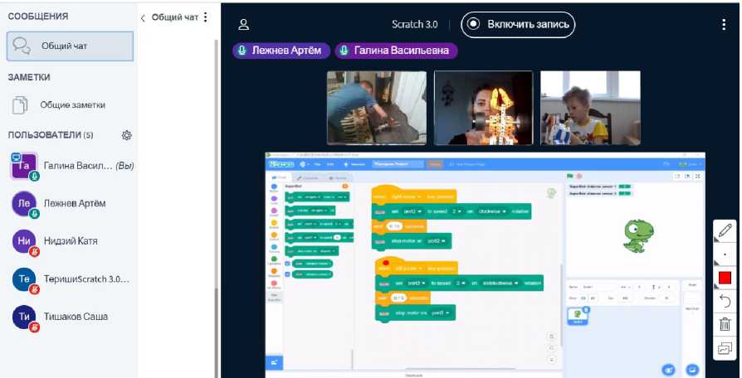Open users settings gear next to ПОЛЬЗОВАТЕЛИ
Image resolution: width=742 pixels, height=378 pixels.
tap(126, 135)
